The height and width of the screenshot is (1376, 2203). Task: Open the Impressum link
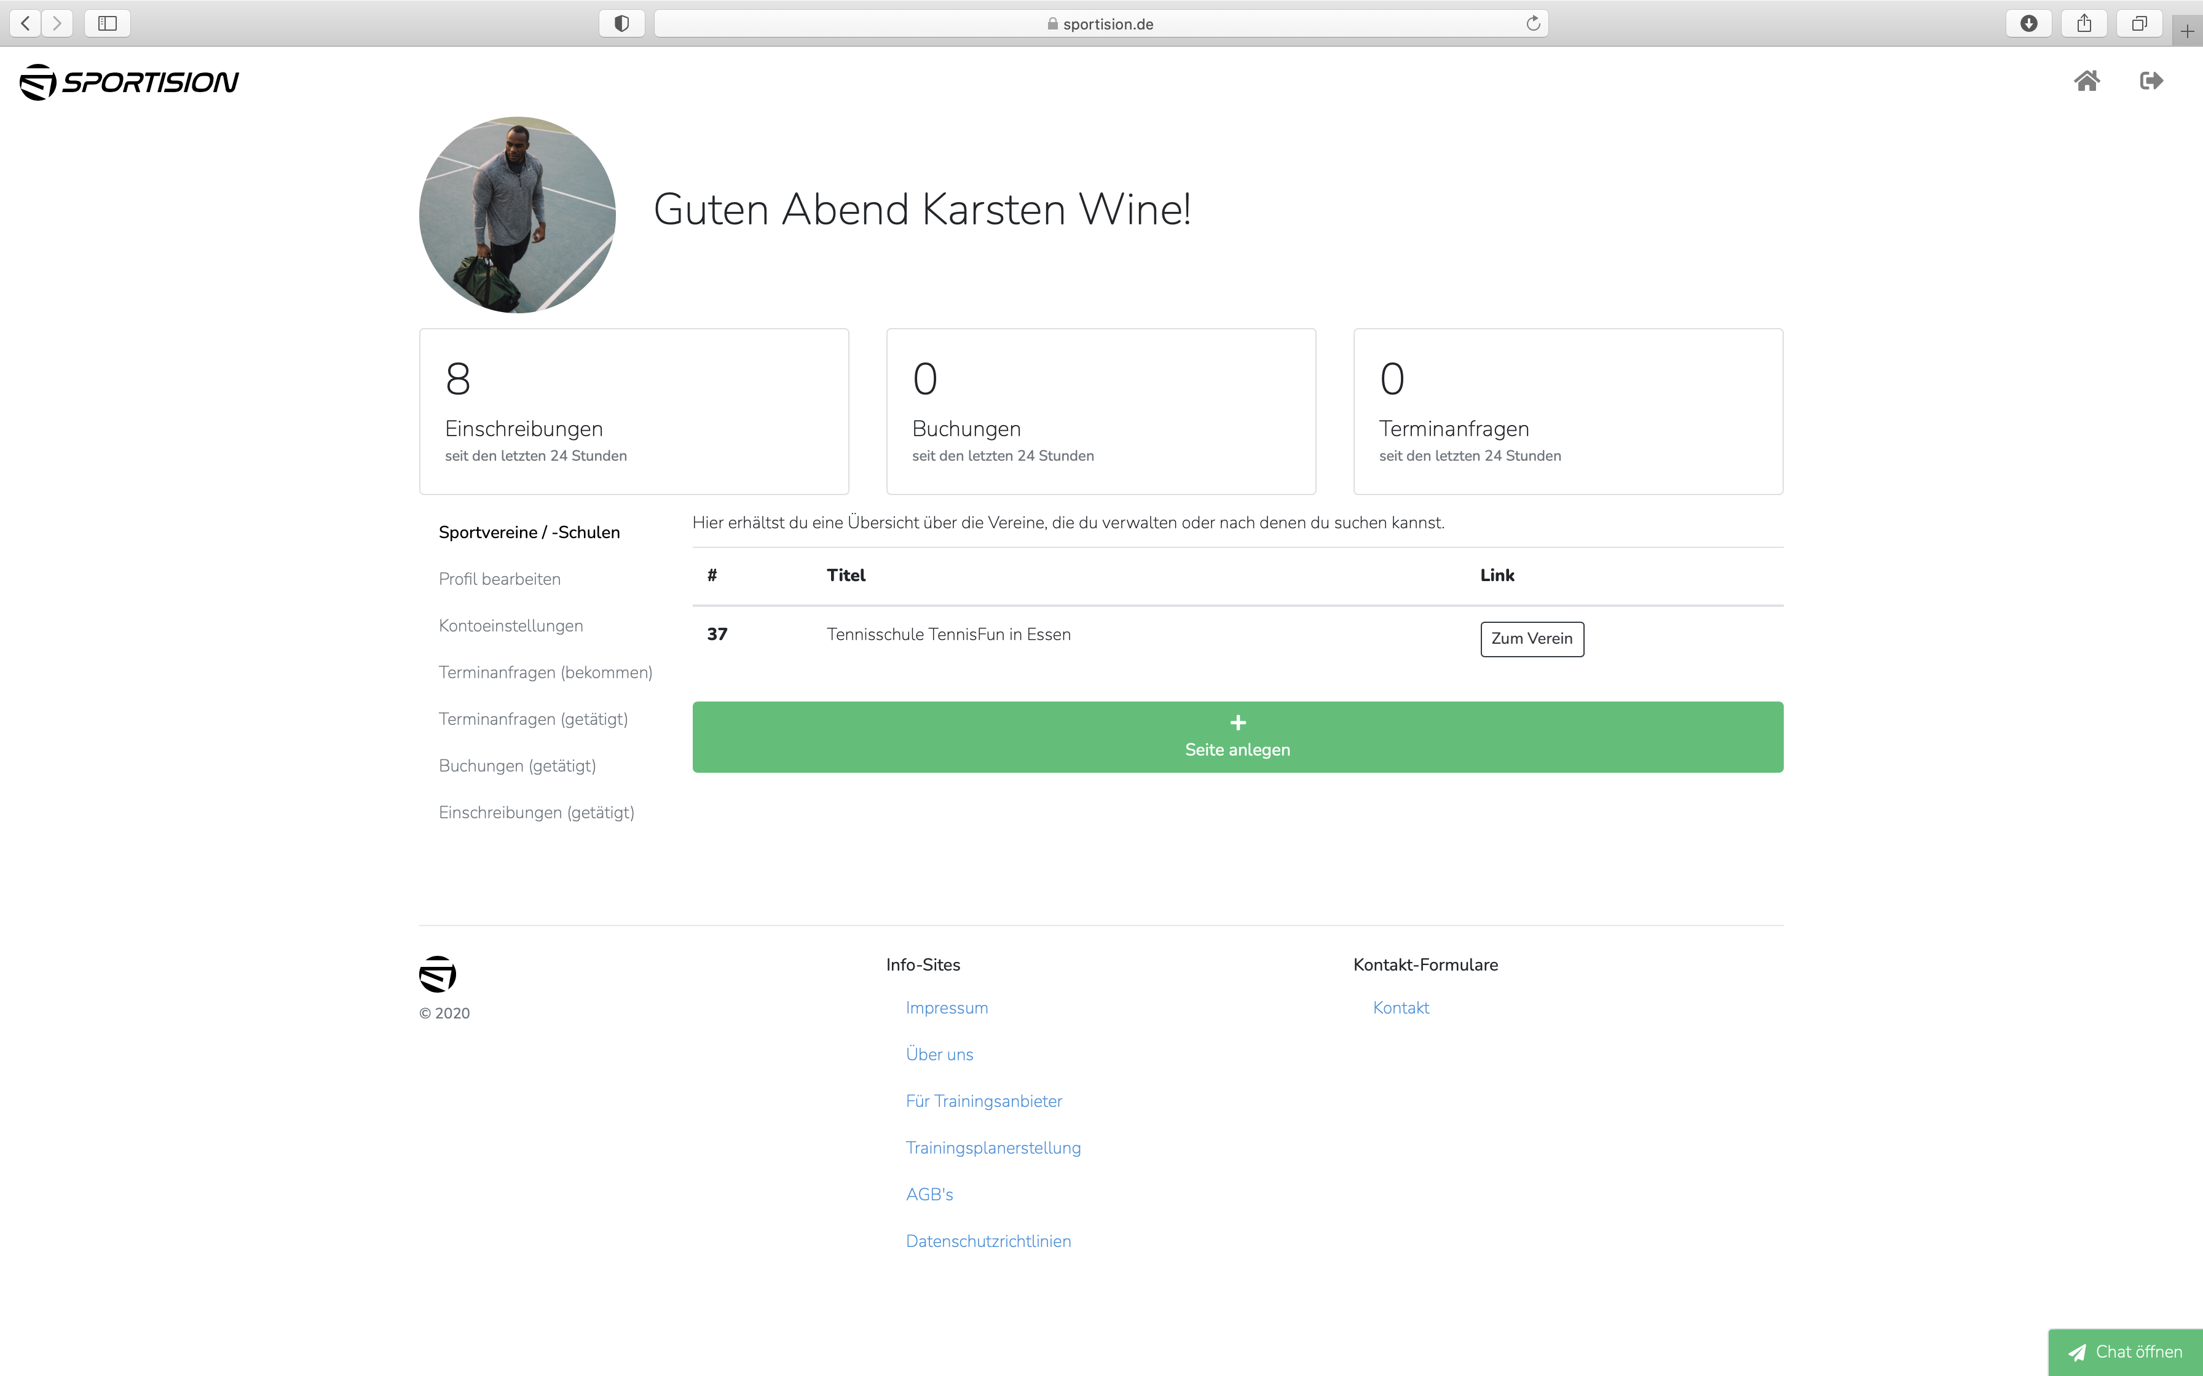(947, 1007)
